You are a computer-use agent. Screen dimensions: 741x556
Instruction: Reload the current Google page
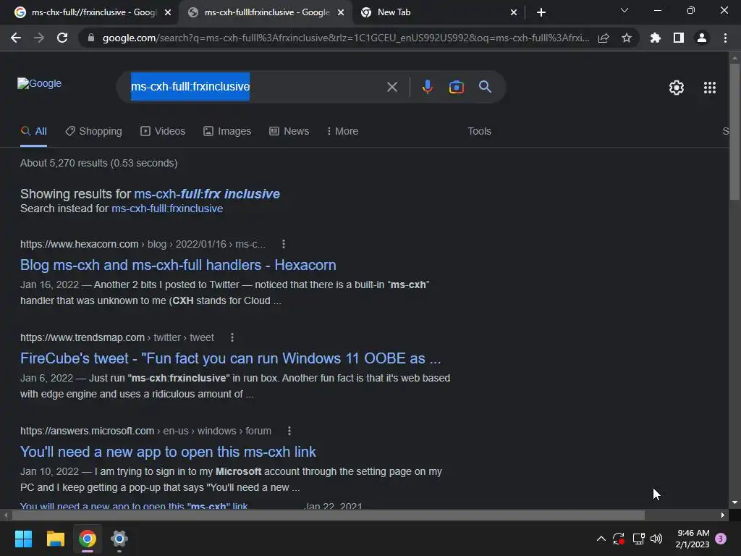[62, 38]
